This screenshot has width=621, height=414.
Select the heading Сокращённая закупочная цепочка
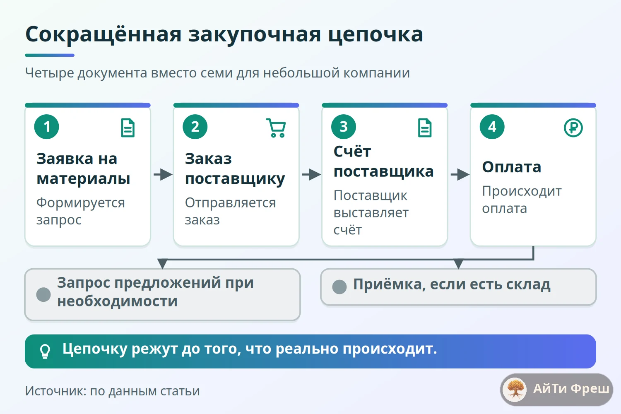[224, 34]
